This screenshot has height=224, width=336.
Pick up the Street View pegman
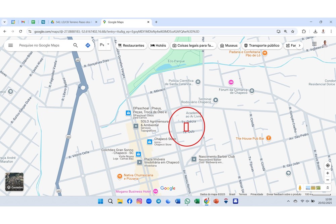(300, 188)
